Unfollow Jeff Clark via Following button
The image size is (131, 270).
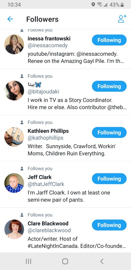[109, 179]
